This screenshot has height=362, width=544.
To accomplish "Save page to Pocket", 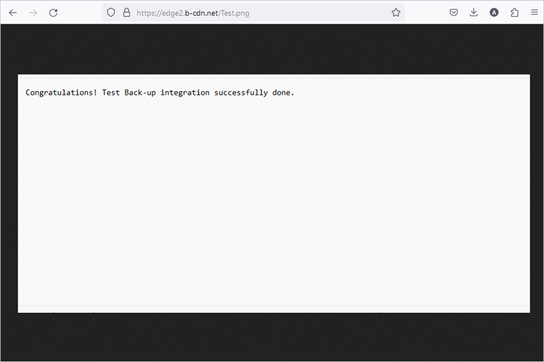I will tap(453, 13).
